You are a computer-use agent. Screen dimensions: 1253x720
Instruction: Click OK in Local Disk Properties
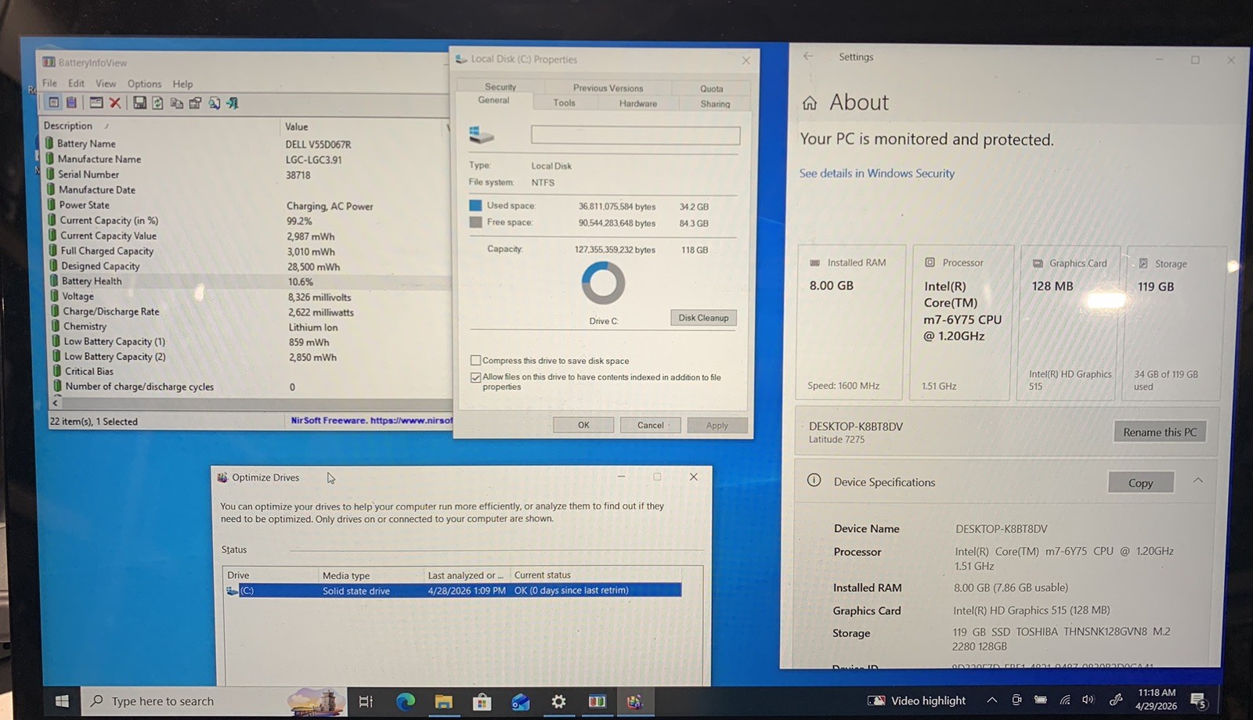click(x=583, y=425)
